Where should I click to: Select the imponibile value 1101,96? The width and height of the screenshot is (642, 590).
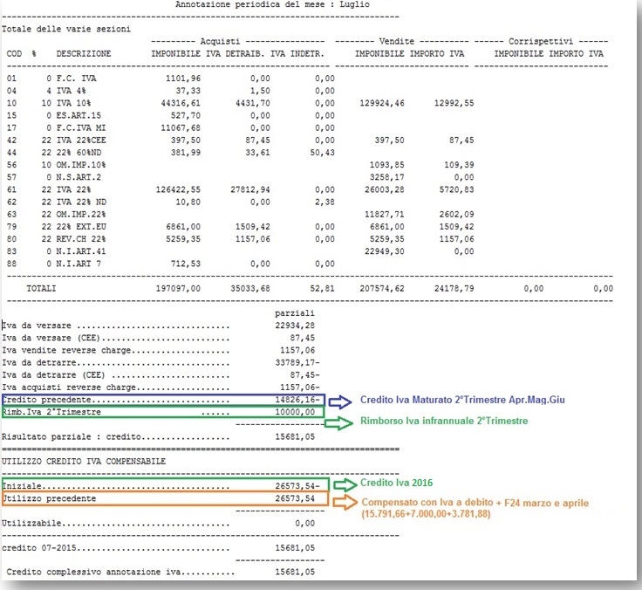183,79
